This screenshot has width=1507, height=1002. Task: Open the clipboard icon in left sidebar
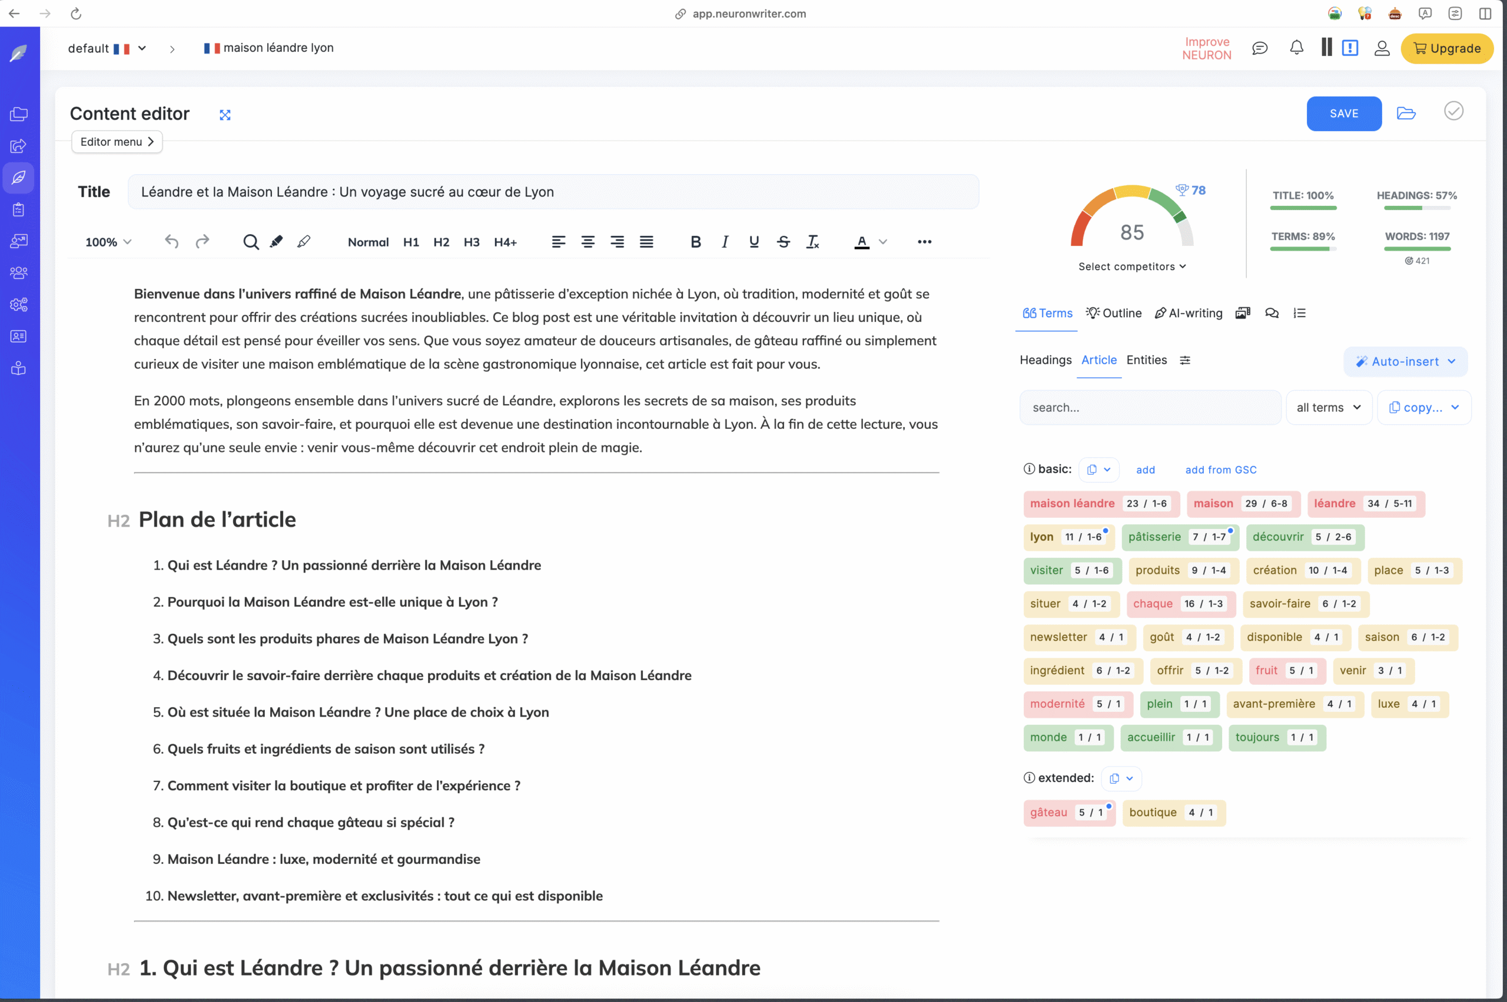point(18,209)
